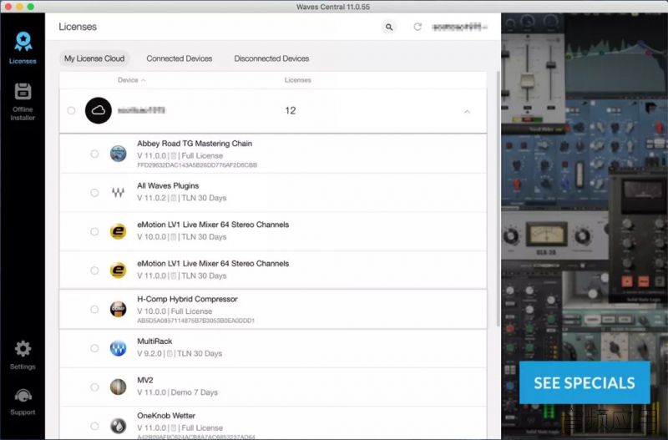This screenshot has height=440, width=668.
Task: Open the Offline Installer section
Action: (23, 101)
